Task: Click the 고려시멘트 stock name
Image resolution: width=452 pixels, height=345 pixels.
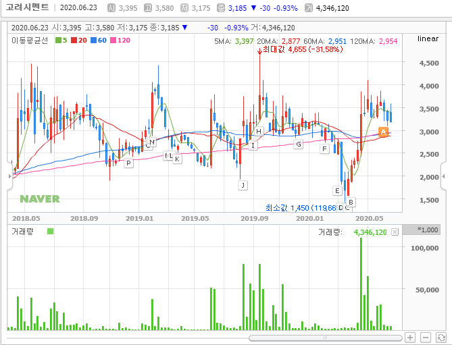Action: pyautogui.click(x=28, y=7)
